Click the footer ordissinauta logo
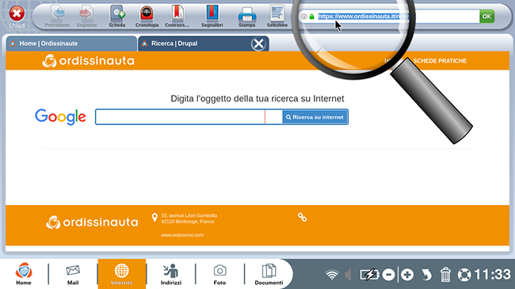 [x=92, y=222]
